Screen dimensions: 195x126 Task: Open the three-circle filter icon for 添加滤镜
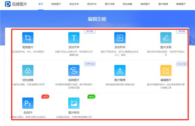coord(28,70)
